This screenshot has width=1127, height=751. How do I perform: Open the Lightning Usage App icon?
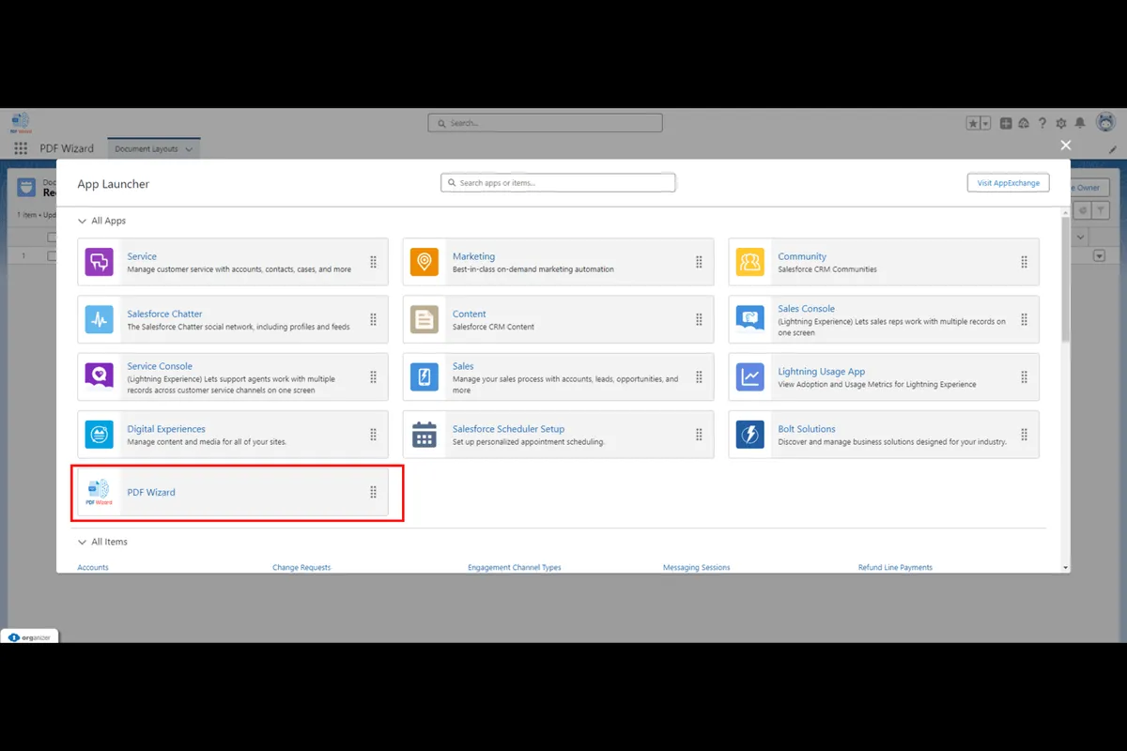(x=750, y=377)
